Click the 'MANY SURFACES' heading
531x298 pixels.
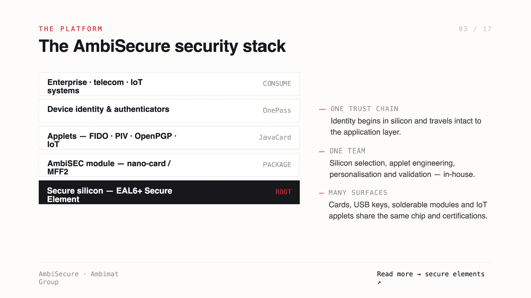pos(358,193)
